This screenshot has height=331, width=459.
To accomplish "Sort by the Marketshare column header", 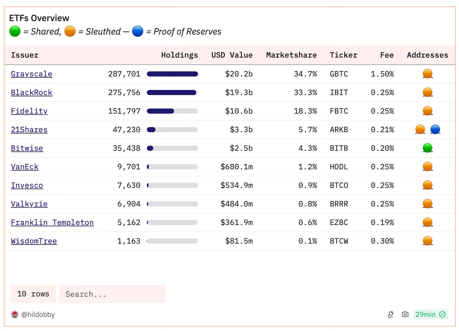I will coord(291,55).
